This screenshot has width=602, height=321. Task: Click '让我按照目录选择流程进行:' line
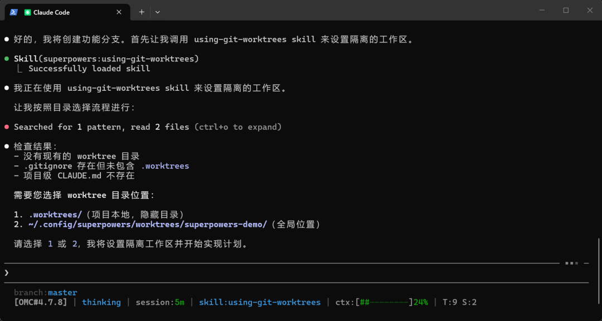tap(75, 108)
